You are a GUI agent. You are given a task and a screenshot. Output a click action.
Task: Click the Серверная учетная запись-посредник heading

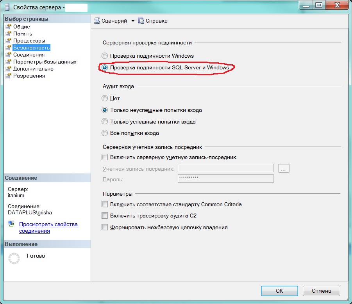click(x=152, y=147)
